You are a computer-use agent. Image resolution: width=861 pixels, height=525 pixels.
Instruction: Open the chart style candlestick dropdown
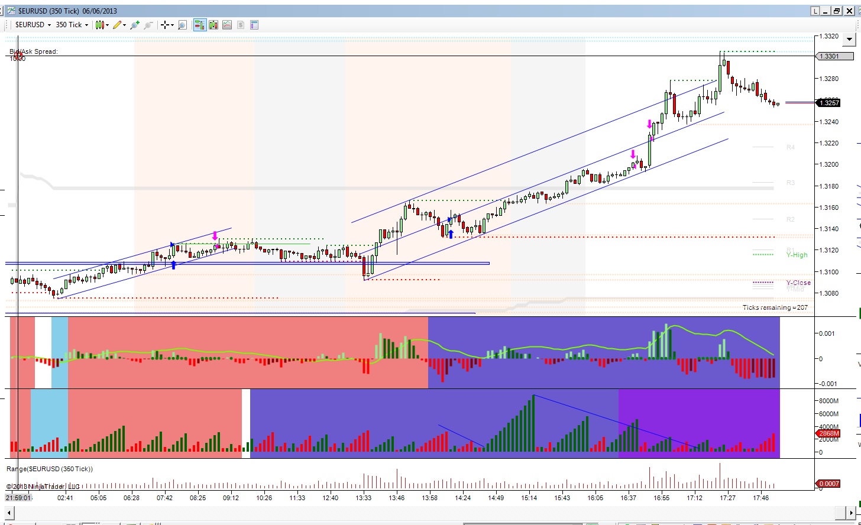102,25
